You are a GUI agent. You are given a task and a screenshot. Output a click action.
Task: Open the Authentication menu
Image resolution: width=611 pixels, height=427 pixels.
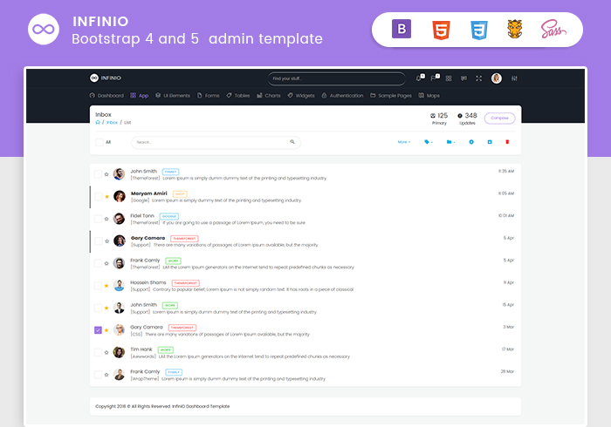tap(342, 95)
